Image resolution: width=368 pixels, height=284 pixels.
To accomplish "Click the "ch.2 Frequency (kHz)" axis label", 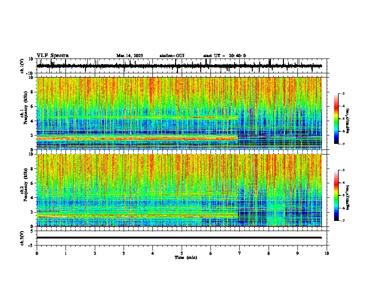I will pyautogui.click(x=24, y=185).
